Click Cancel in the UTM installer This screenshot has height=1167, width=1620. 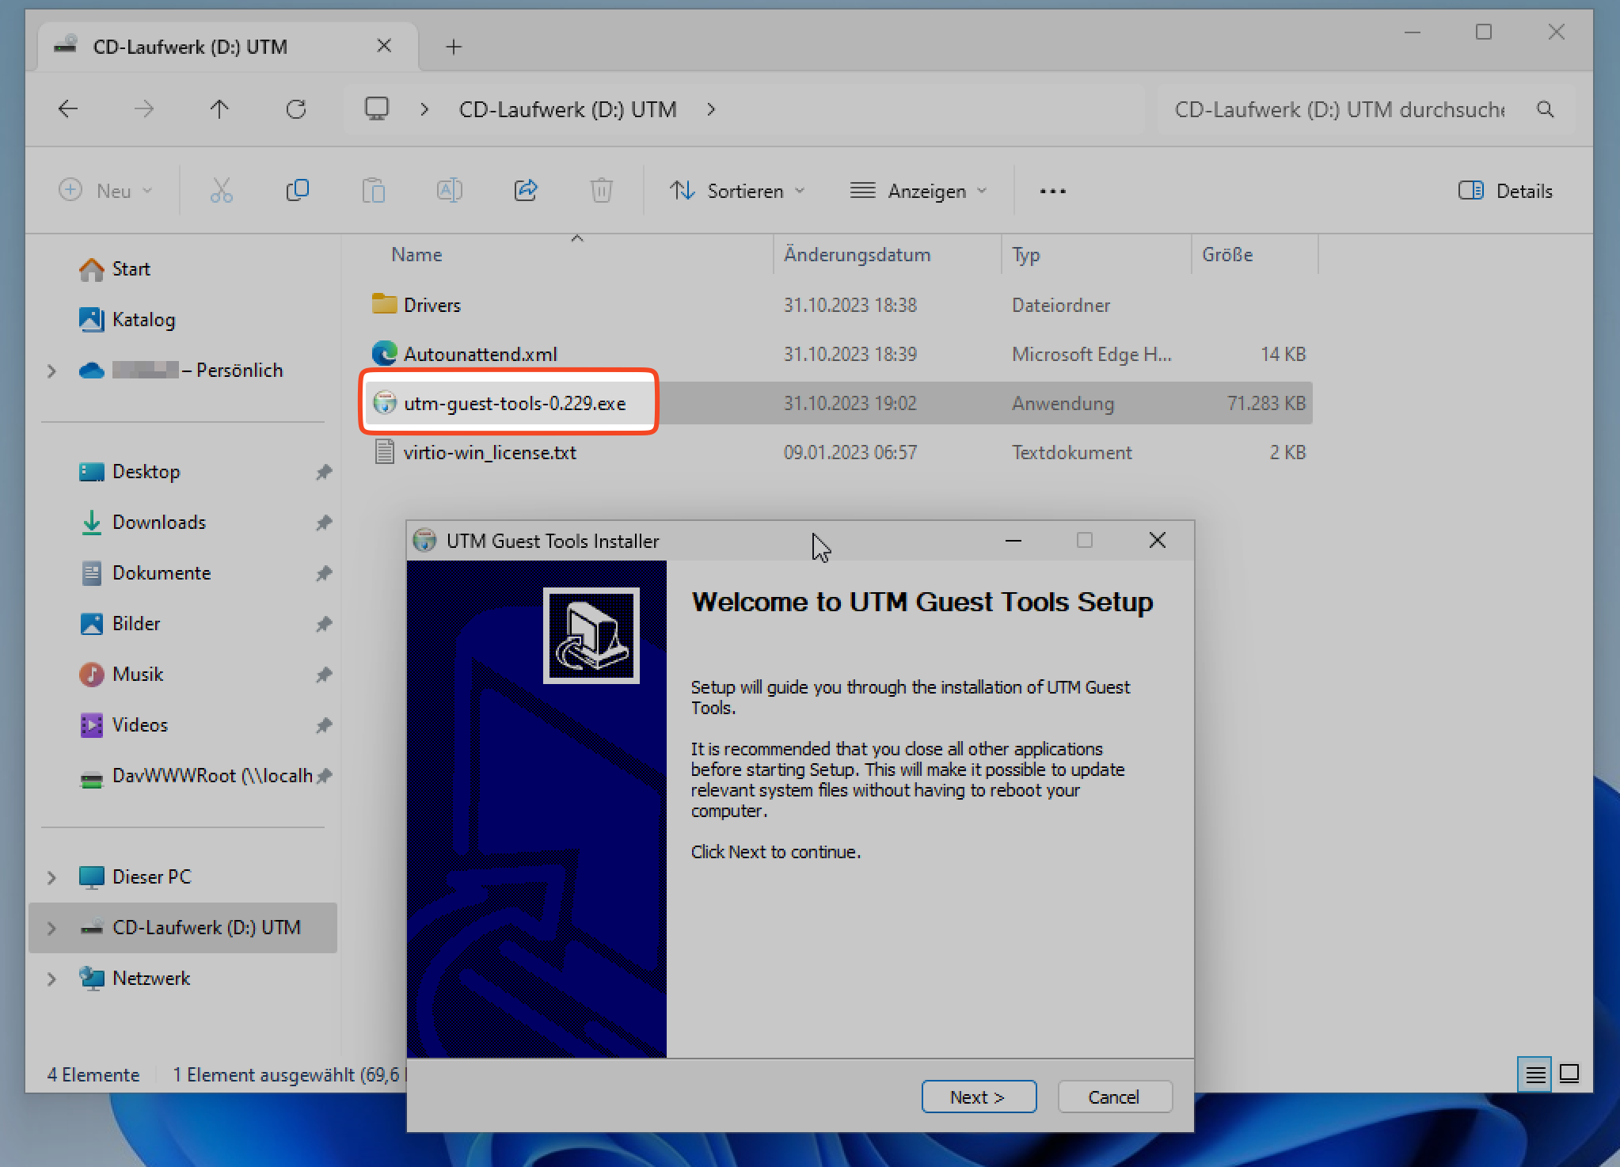tap(1114, 1097)
